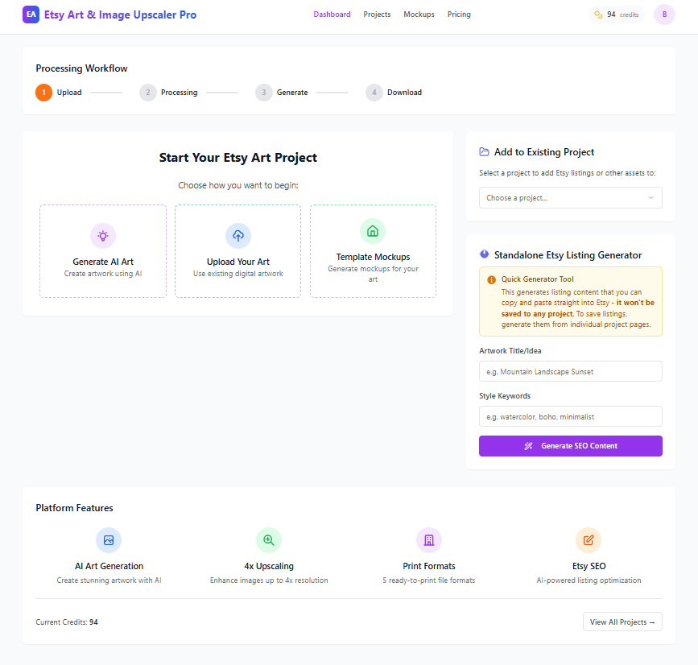698x665 pixels.
Task: Click the 'Use existing digital artwork' subtitle
Action: (238, 274)
